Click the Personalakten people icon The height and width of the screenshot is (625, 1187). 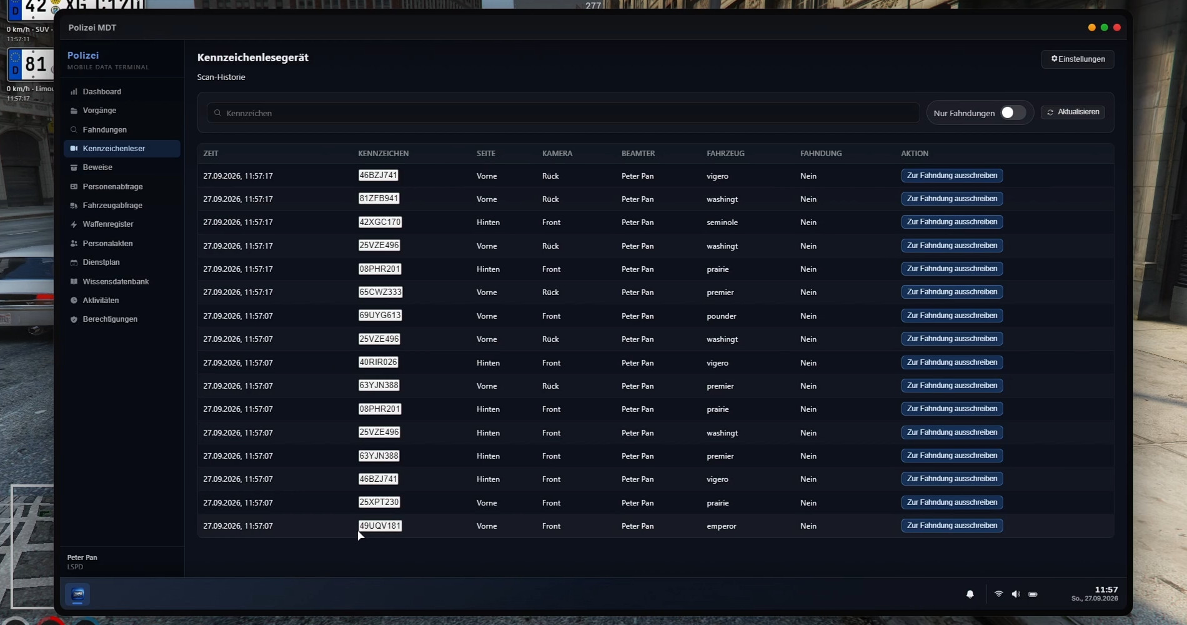pyautogui.click(x=74, y=244)
